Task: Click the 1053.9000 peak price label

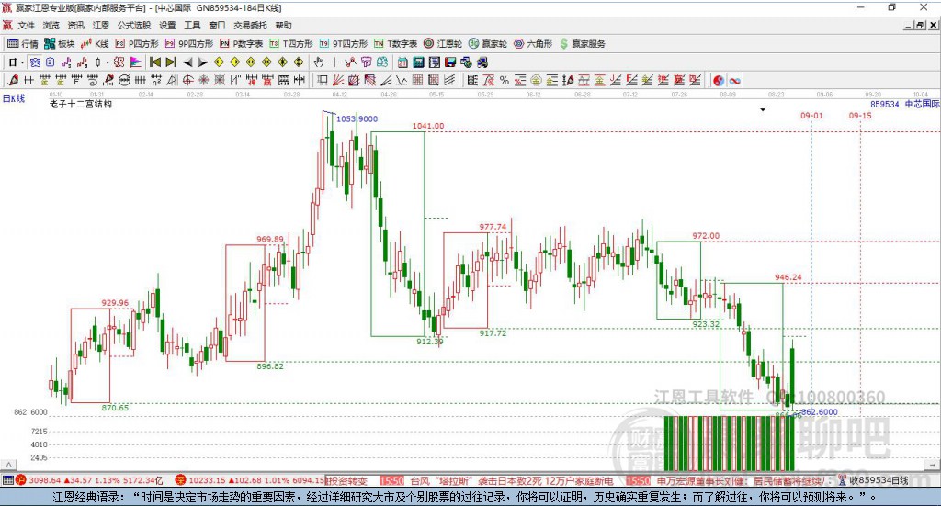Action: coord(357,118)
